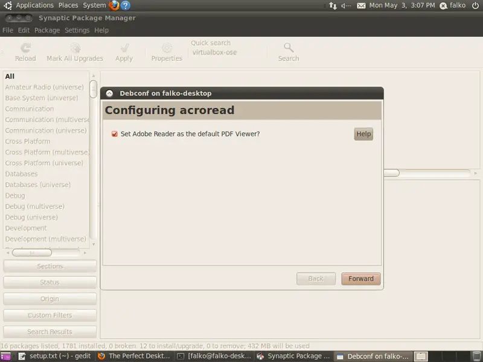This screenshot has height=362, width=483.
Task: Select All in the sections list
Action: 46,77
